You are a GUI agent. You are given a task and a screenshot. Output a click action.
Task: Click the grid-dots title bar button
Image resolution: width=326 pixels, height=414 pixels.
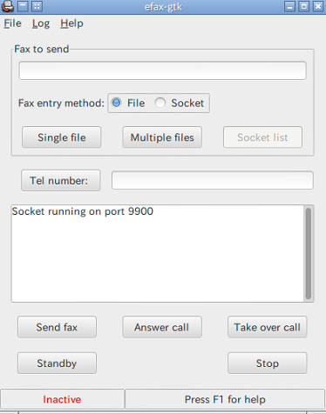point(37,6)
